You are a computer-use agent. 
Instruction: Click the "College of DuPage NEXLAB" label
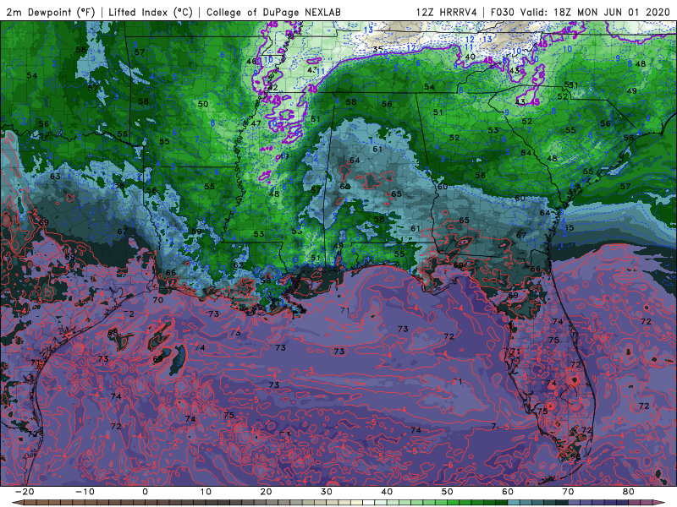coord(273,12)
